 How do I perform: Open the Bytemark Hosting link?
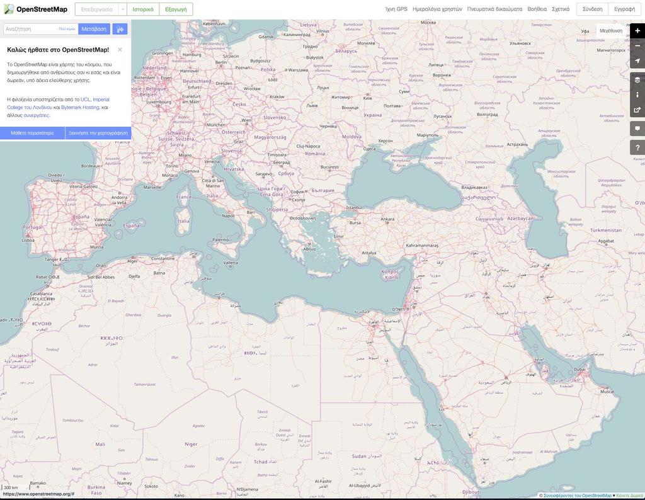tap(80, 107)
